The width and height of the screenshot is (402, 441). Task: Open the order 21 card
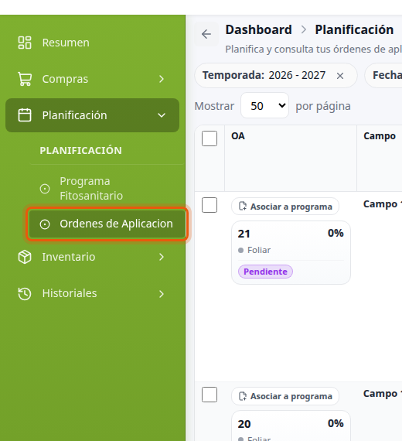pyautogui.click(x=291, y=252)
